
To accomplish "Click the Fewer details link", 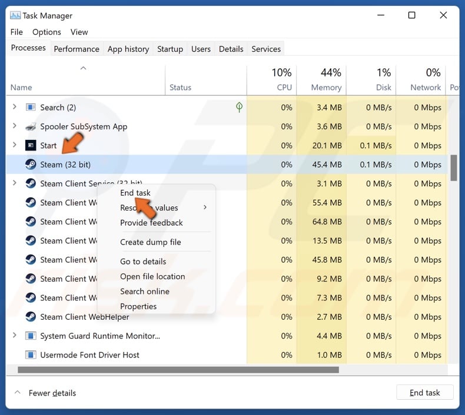I will tap(52, 393).
